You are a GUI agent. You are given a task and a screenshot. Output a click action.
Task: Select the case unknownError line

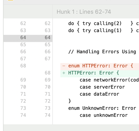(x=104, y=115)
